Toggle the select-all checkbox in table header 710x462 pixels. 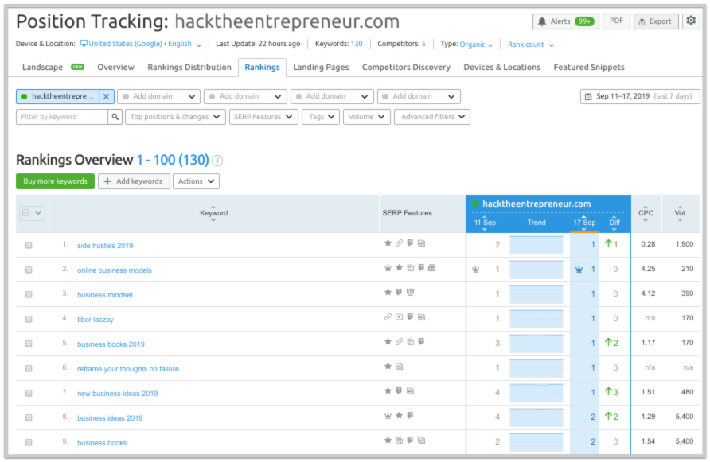25,212
